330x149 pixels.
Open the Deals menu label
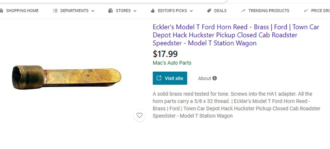point(220,11)
